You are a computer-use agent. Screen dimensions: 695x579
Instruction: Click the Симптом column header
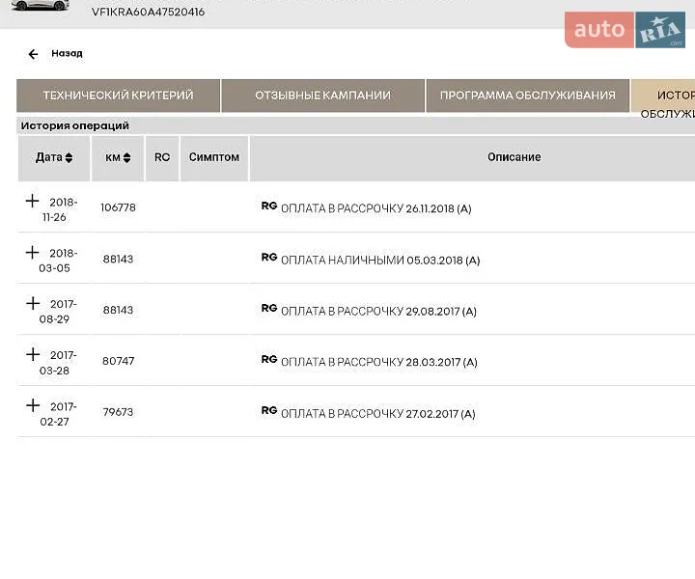pyautogui.click(x=214, y=157)
